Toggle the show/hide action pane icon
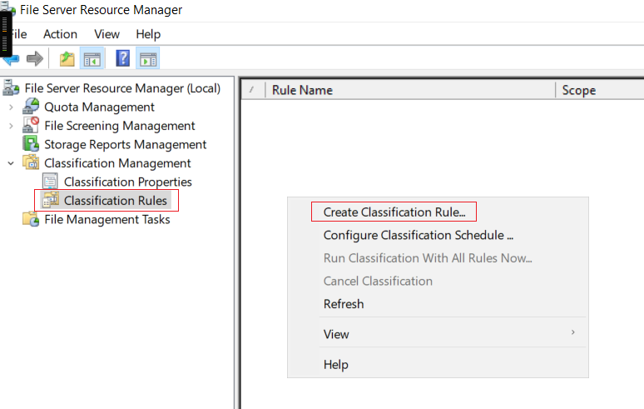Viewport: 644px width, 409px height. [148, 59]
